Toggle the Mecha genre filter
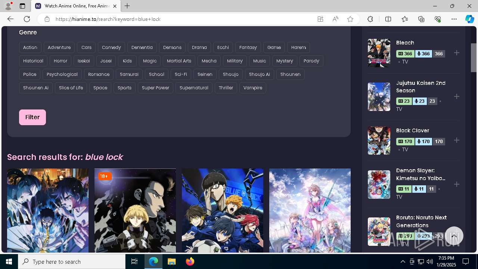Viewport: 478px width, 269px height. [x=209, y=61]
